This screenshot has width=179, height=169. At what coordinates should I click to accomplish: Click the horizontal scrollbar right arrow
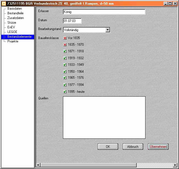(x=175, y=165)
